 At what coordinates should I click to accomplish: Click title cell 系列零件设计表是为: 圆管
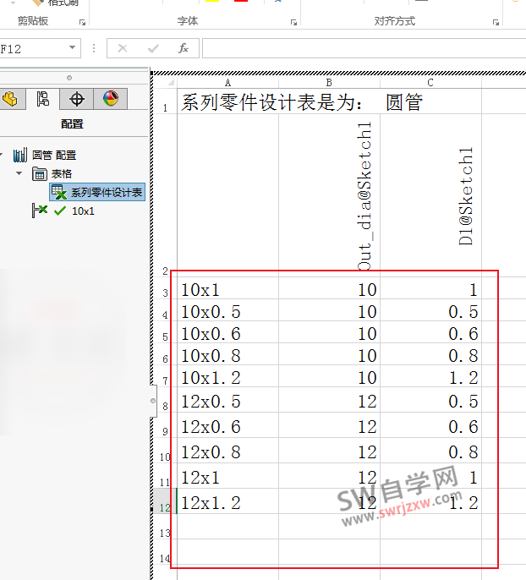point(301,101)
